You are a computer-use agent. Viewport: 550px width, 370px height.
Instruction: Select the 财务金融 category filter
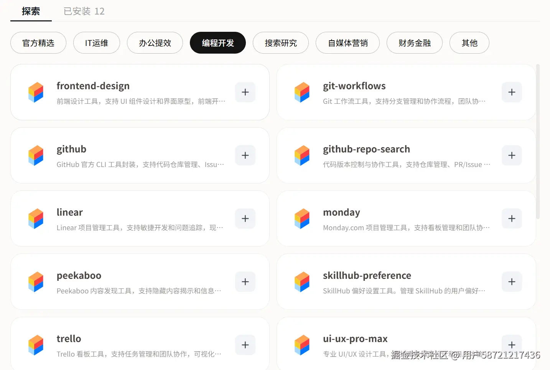coord(415,43)
